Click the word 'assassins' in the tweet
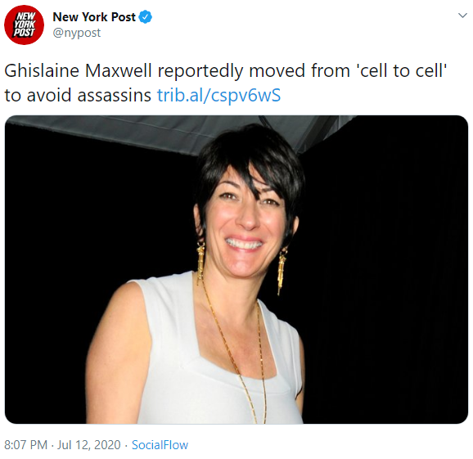 (115, 95)
